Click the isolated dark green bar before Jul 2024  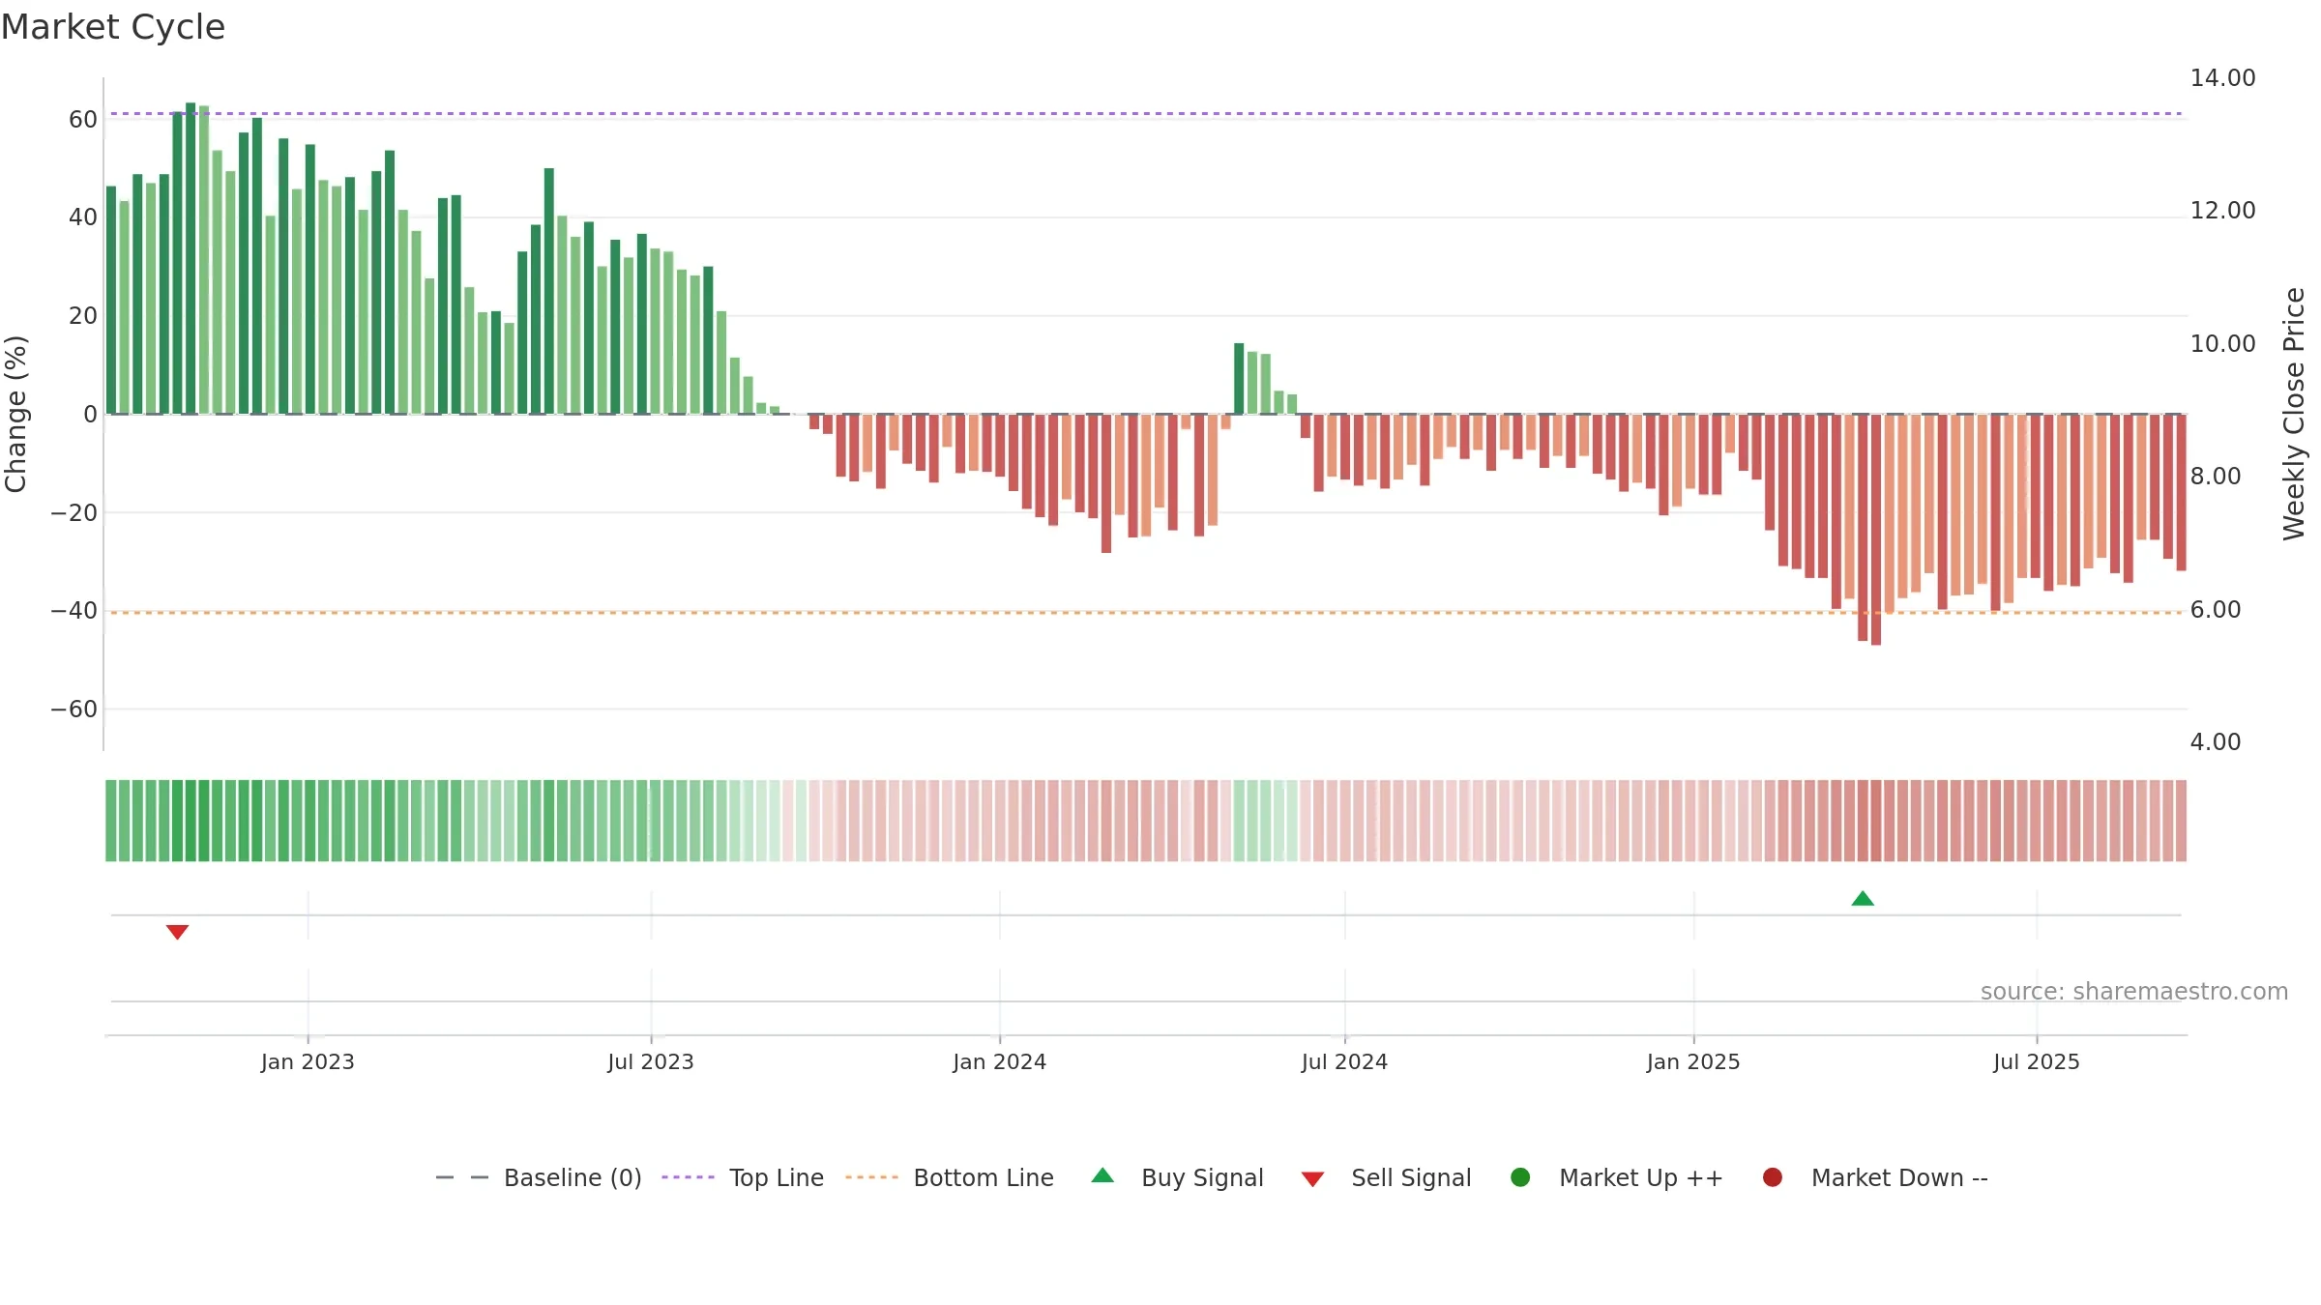[x=1239, y=379]
